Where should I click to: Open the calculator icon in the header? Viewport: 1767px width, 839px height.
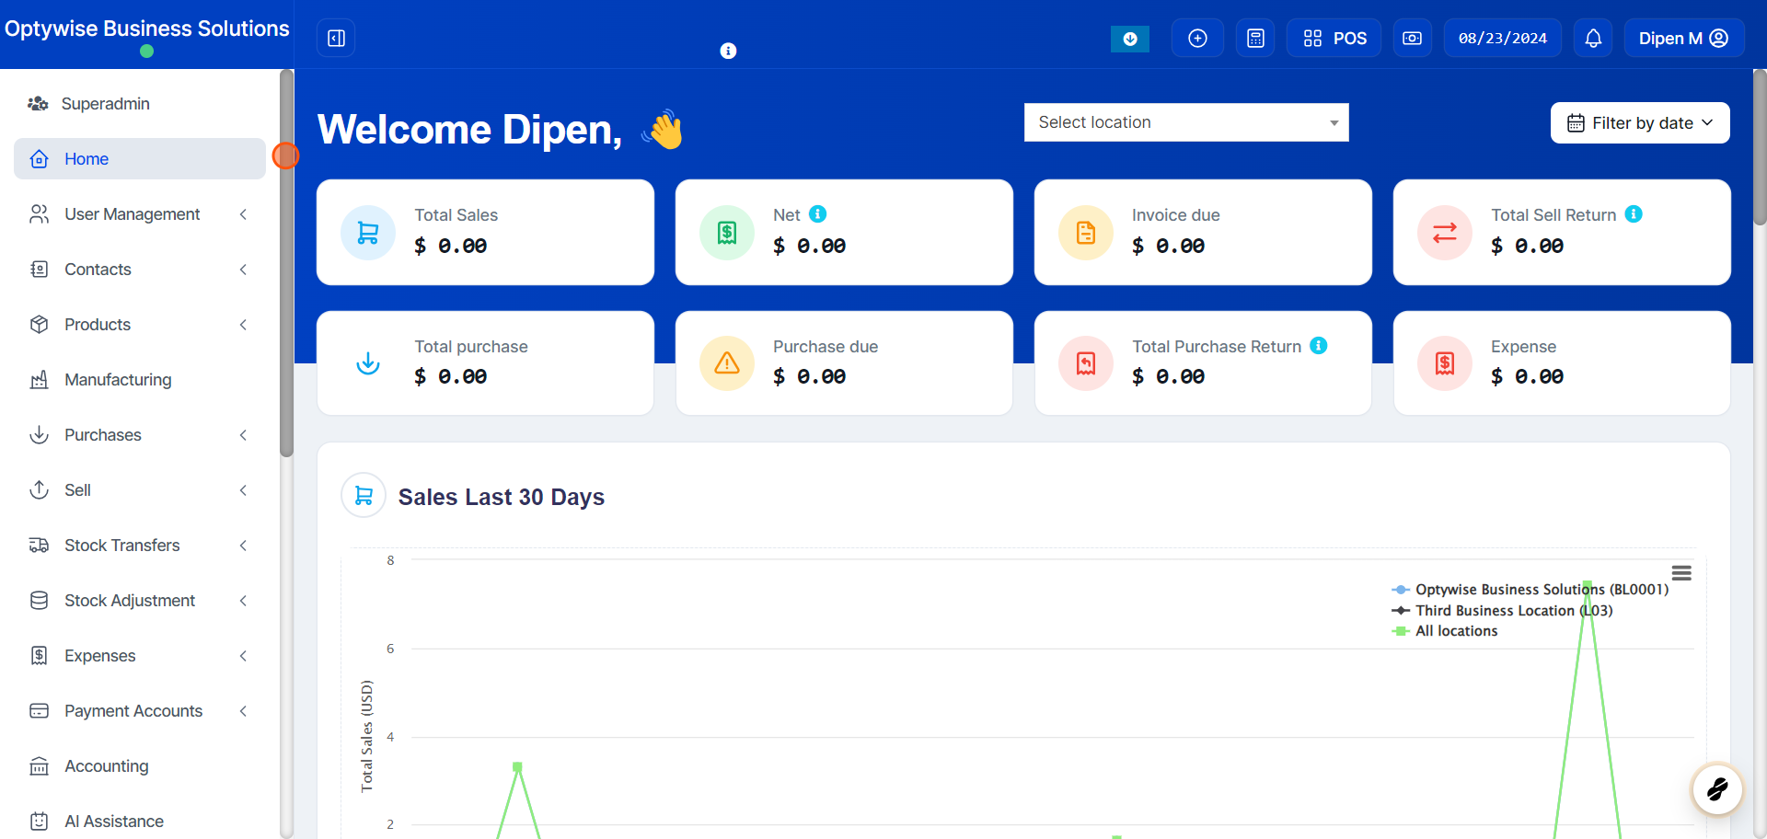click(x=1255, y=38)
